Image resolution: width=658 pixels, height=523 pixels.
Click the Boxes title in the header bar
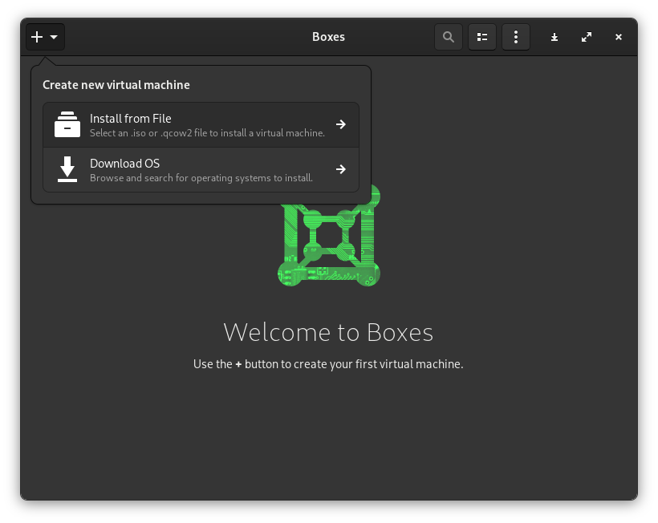tap(328, 37)
